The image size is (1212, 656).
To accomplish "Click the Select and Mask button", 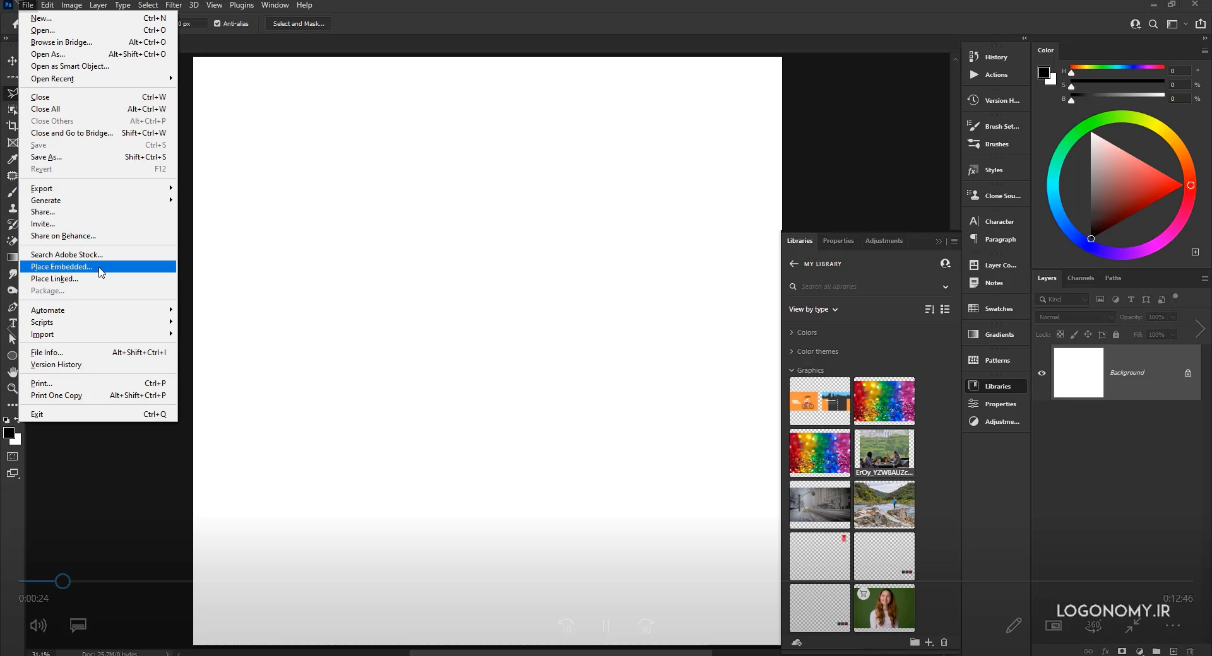I will (x=299, y=24).
